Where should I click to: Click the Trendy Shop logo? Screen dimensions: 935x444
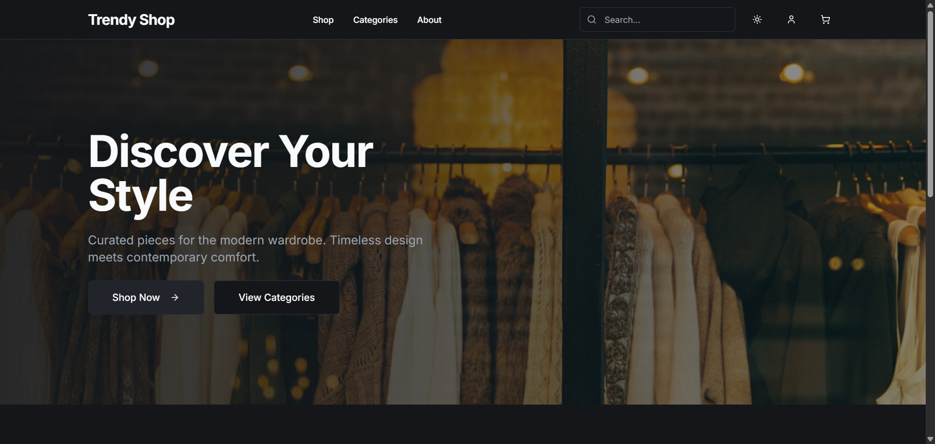131,20
